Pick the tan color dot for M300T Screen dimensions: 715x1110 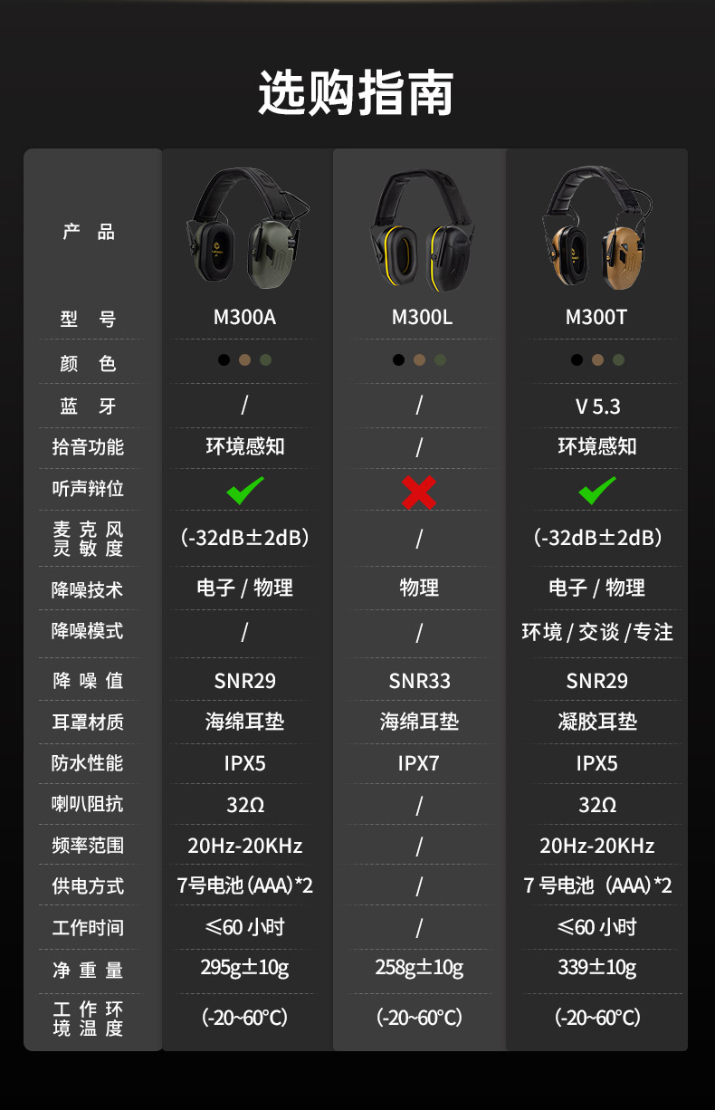[597, 359]
